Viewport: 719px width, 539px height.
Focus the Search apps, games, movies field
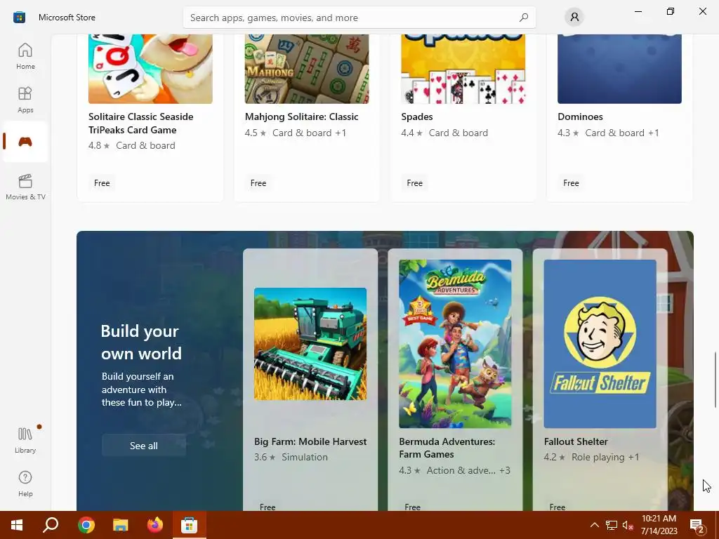point(359,18)
